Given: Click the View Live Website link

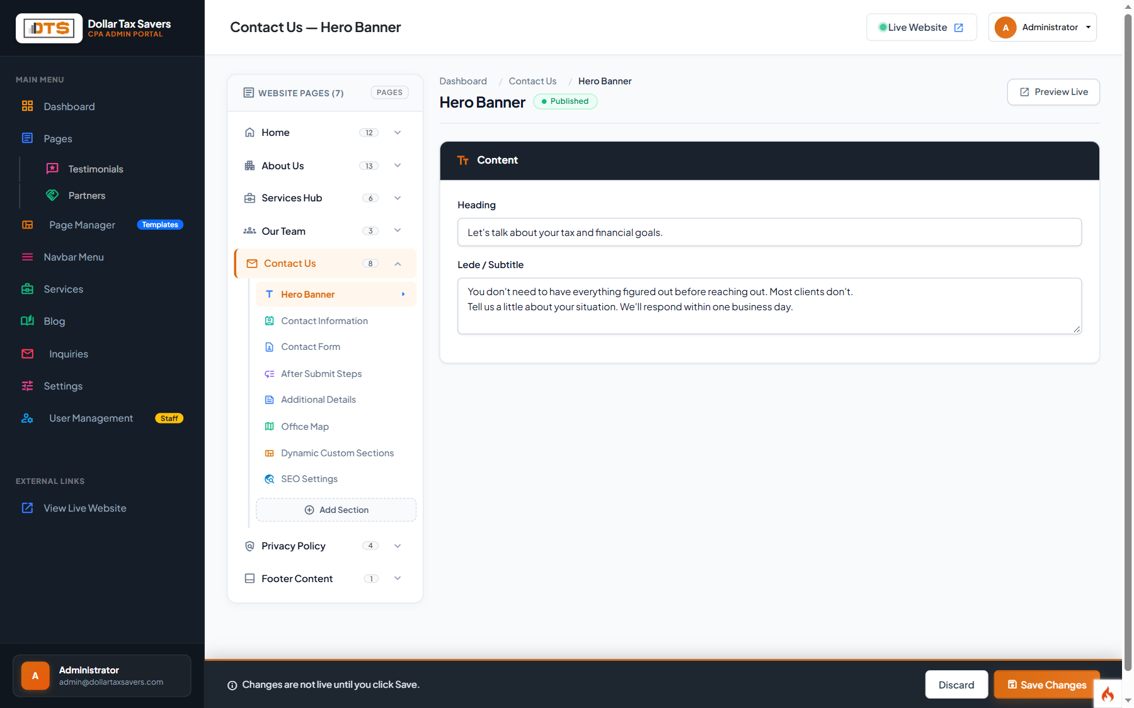Looking at the screenshot, I should [x=85, y=508].
